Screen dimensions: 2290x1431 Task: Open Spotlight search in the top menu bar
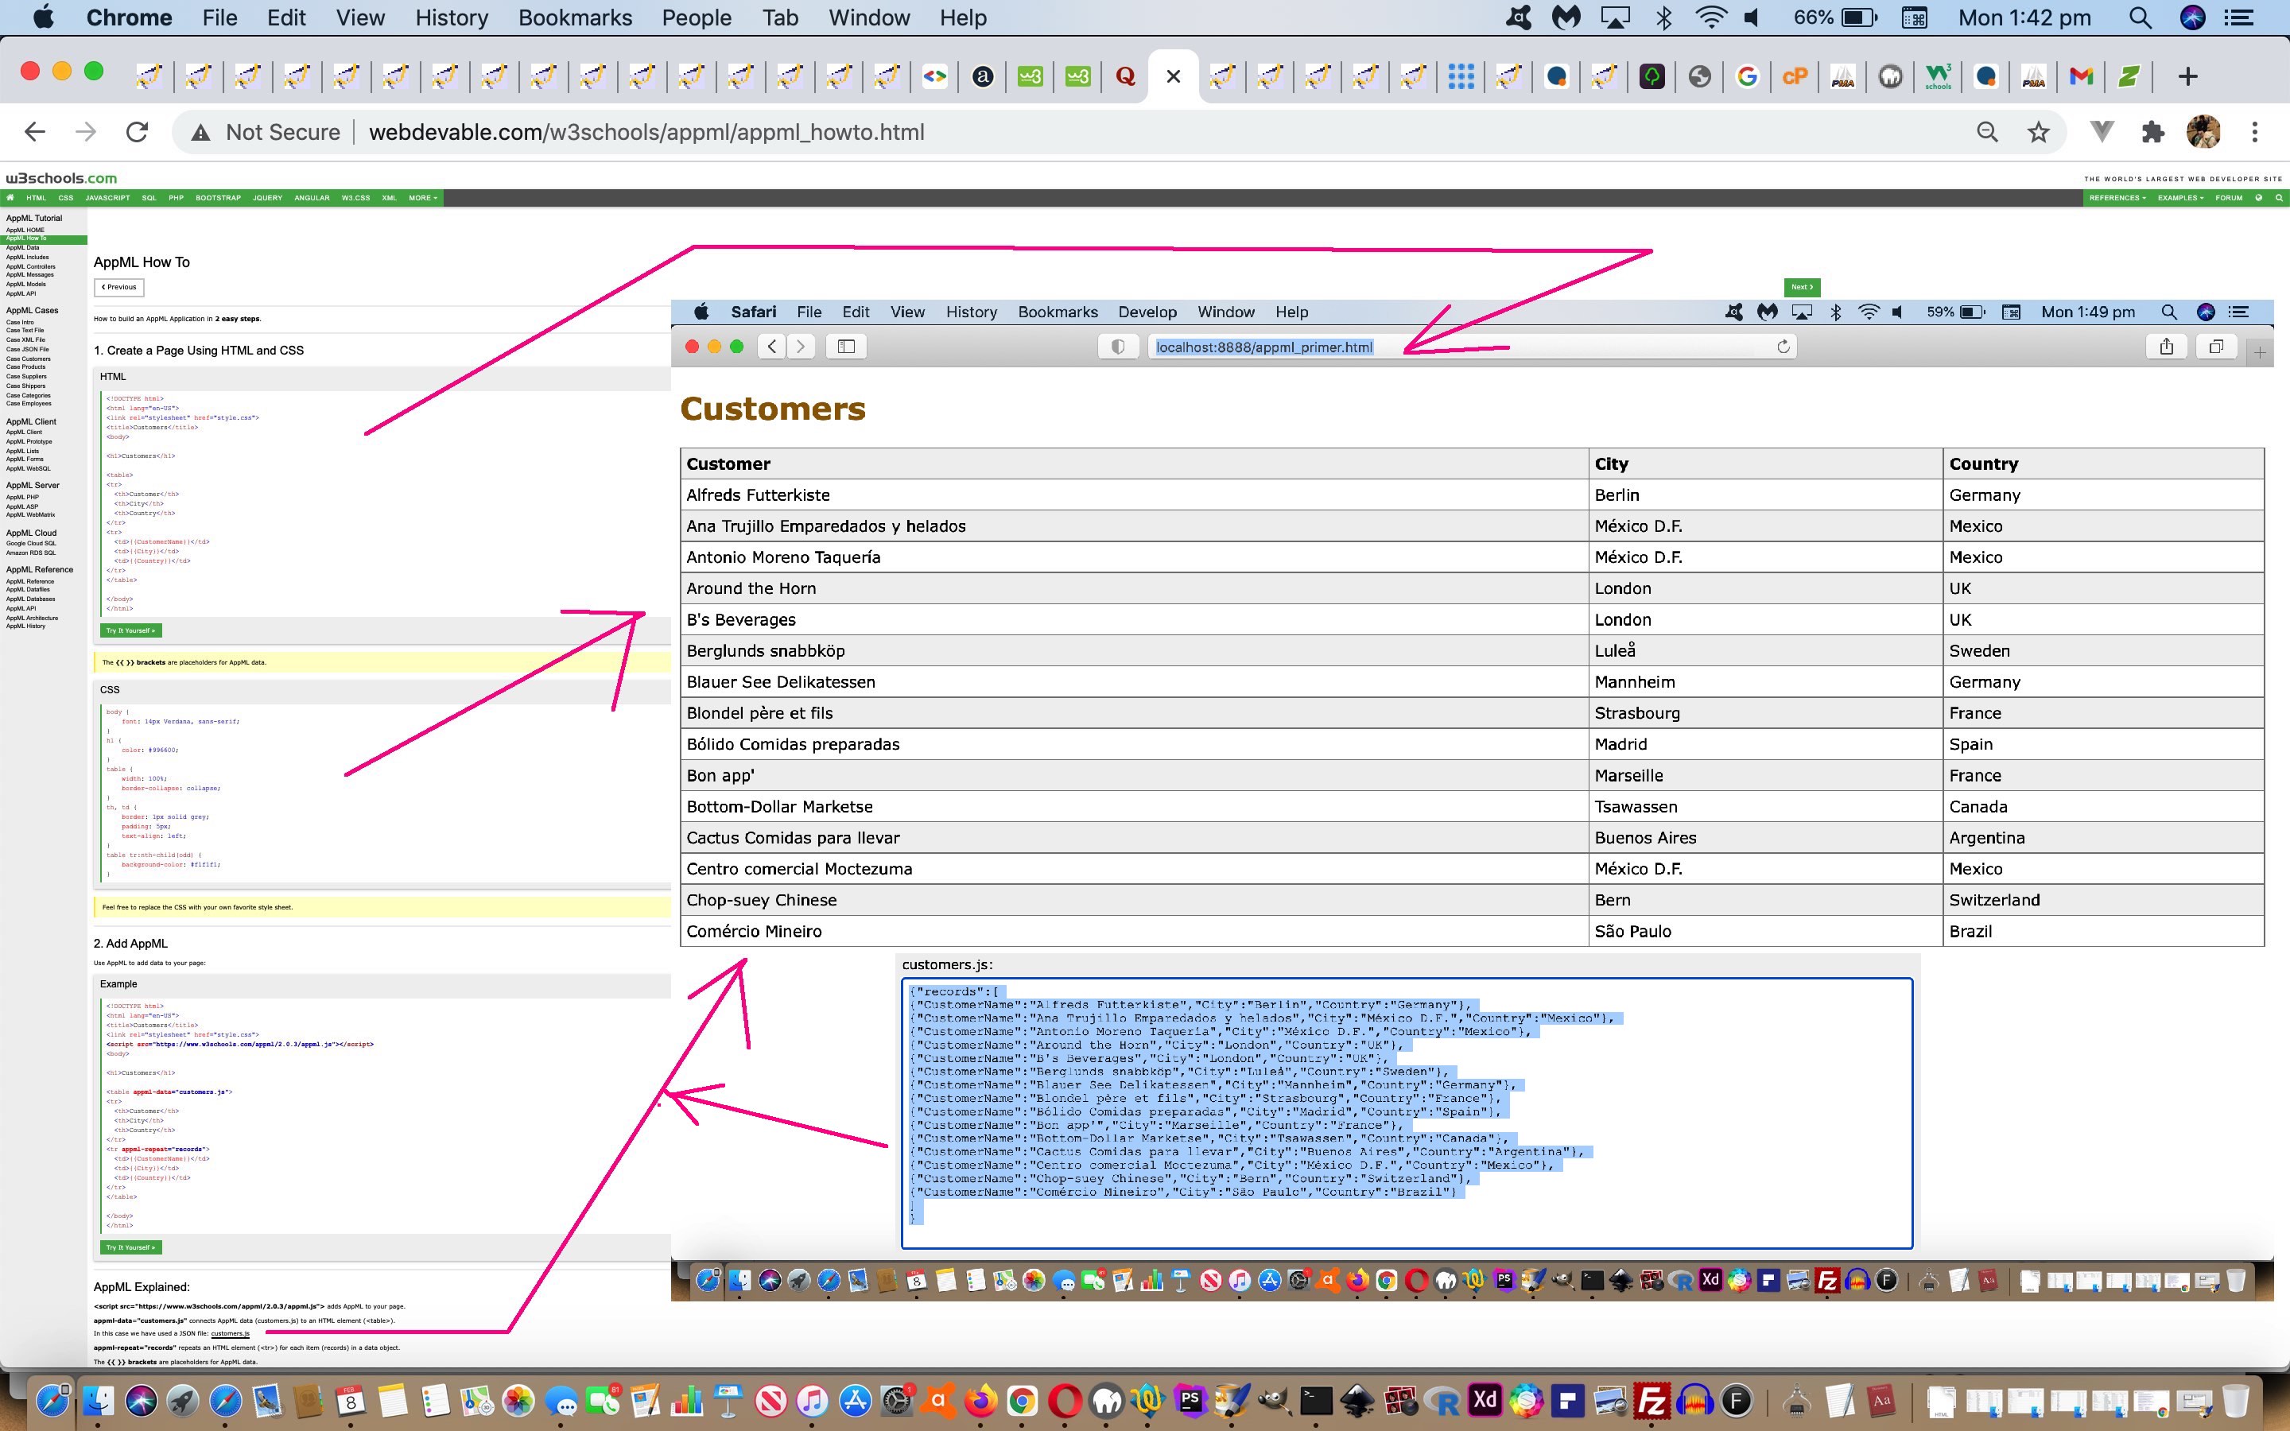pos(2141,18)
